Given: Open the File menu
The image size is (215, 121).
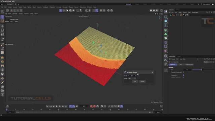Looking at the screenshot, I should coord(2,7).
